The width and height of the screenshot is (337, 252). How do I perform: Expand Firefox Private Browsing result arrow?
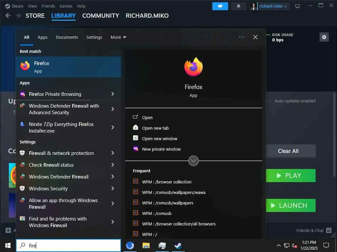click(x=113, y=94)
